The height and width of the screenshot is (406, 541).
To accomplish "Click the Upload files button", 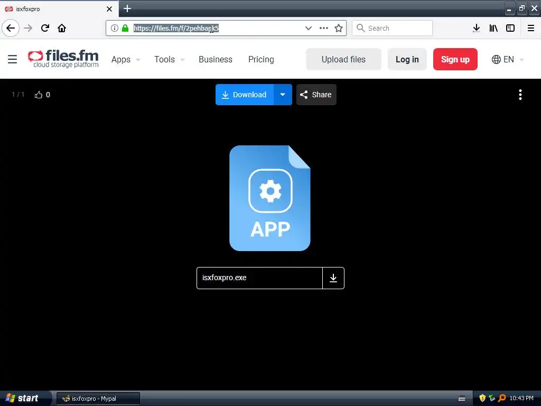I will click(x=343, y=59).
